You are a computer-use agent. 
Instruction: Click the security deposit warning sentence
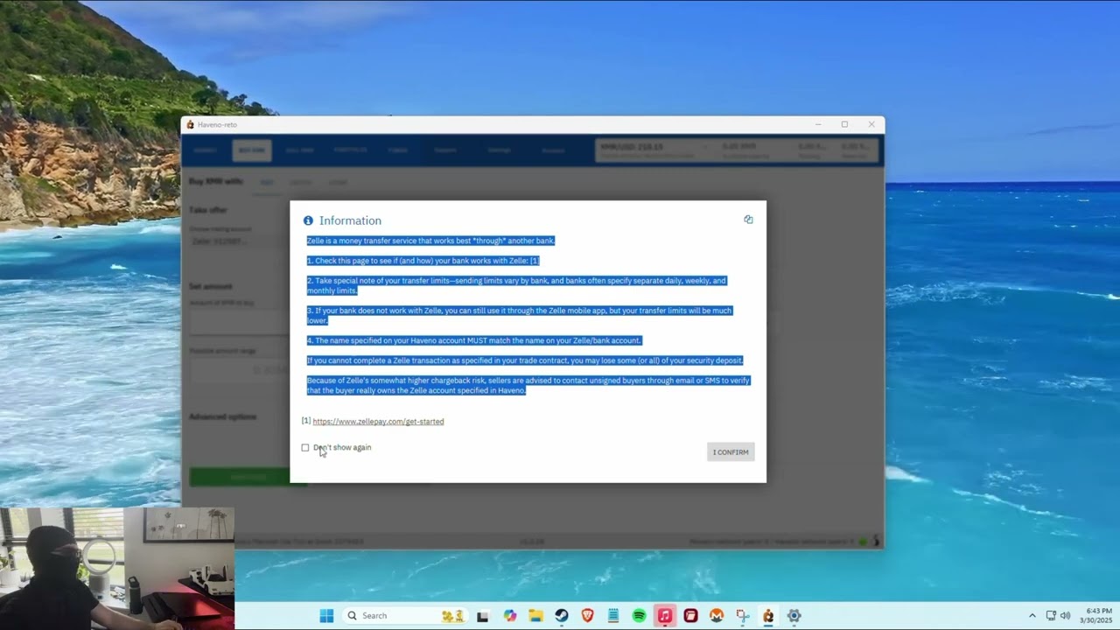coord(524,360)
